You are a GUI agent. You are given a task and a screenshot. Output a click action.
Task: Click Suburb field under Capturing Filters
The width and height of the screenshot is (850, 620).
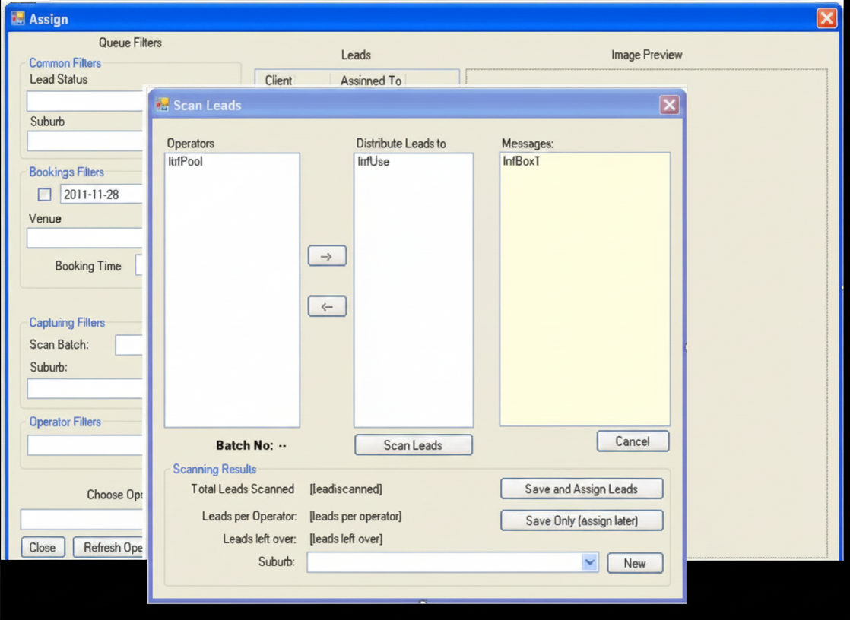point(84,388)
